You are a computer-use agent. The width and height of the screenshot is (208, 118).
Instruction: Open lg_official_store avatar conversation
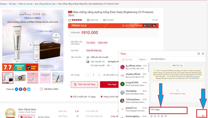122,67
